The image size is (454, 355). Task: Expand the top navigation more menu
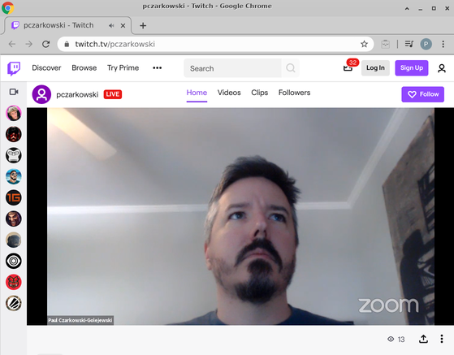pos(158,67)
